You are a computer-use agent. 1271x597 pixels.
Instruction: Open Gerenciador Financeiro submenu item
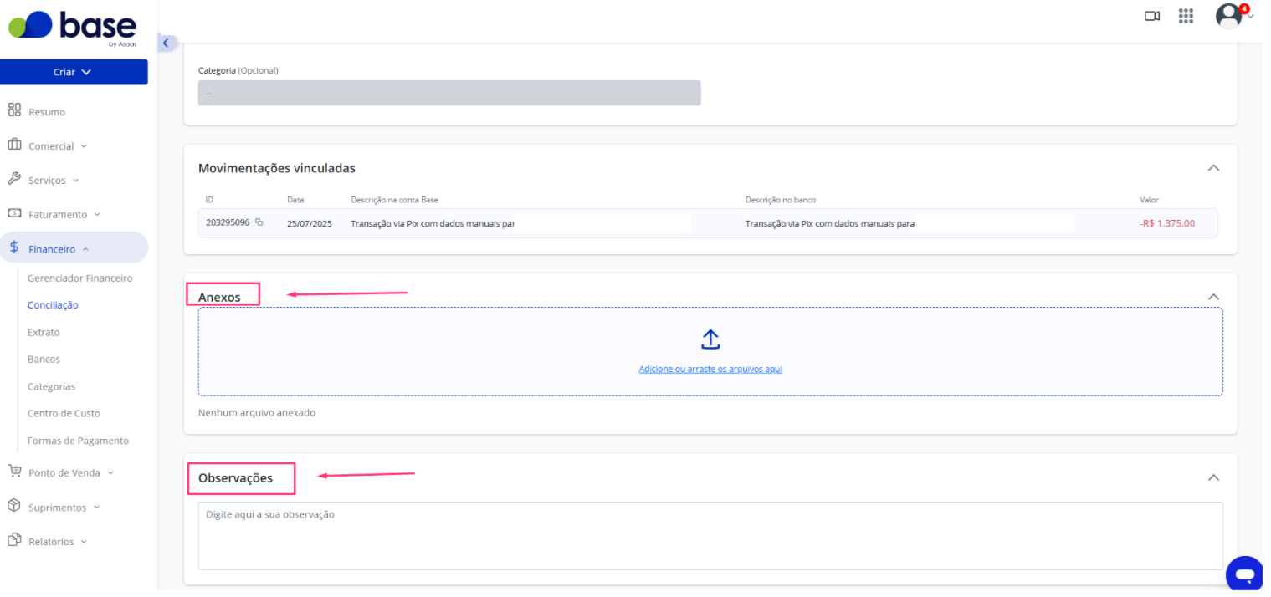coord(79,278)
